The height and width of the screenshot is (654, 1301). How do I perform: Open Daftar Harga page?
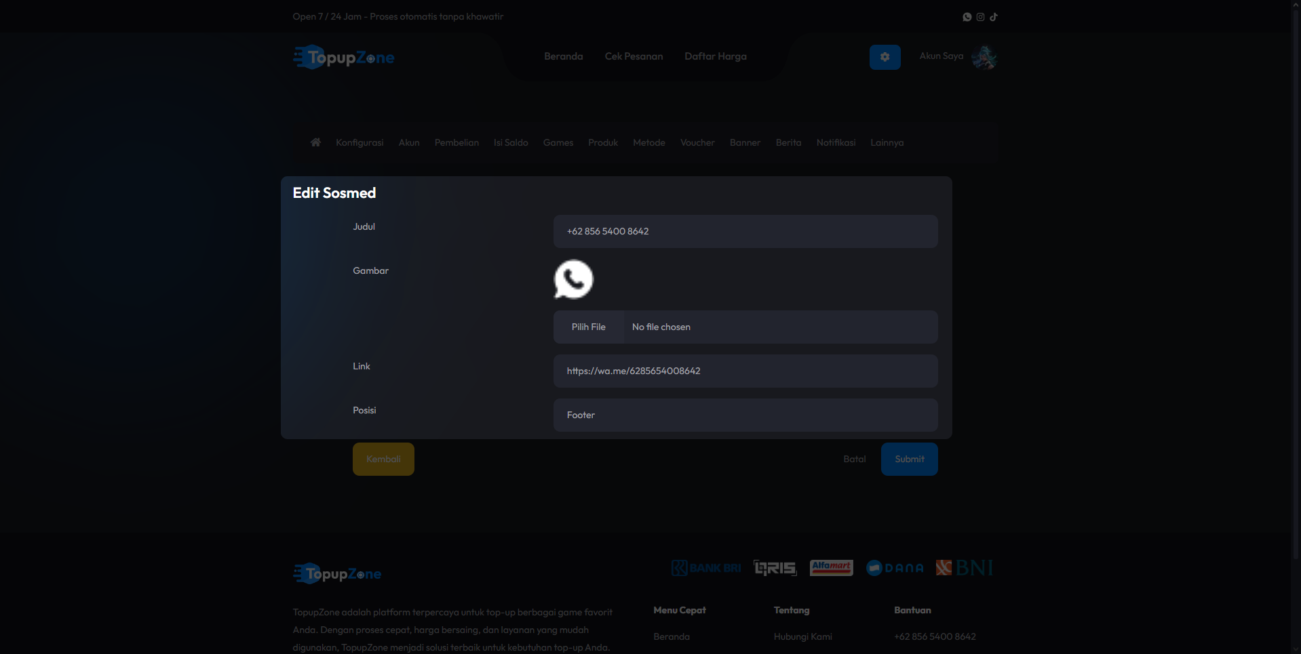point(716,56)
